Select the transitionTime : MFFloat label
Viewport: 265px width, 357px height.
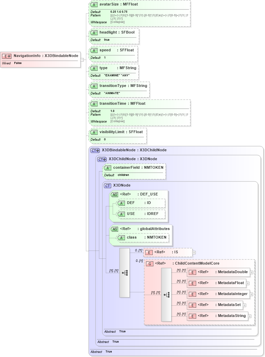[122, 104]
